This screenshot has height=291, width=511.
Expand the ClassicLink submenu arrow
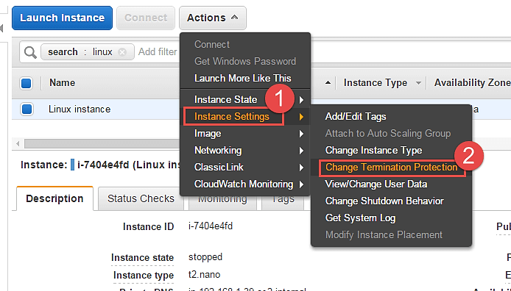point(302,168)
